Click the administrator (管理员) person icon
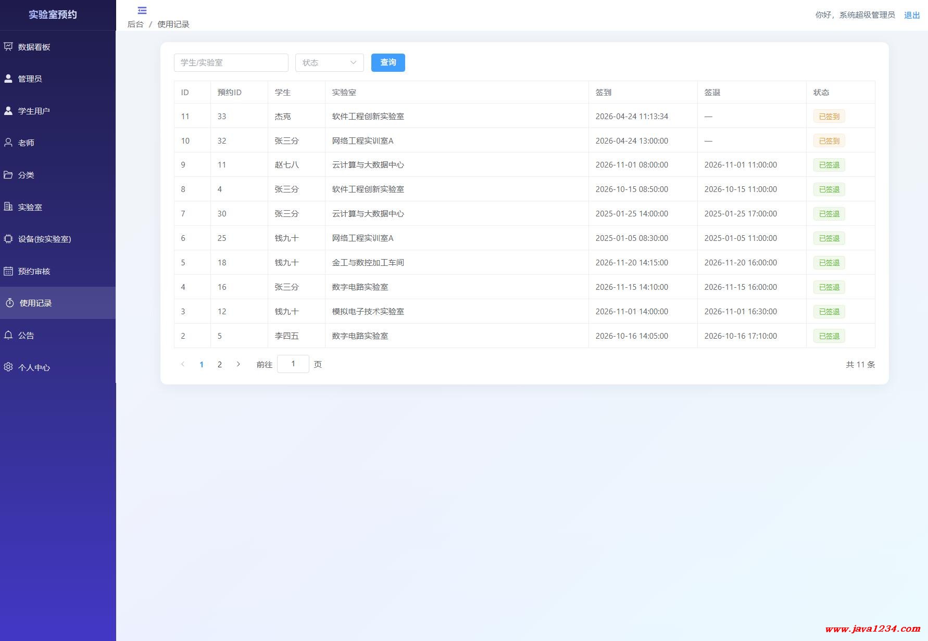Image resolution: width=928 pixels, height=641 pixels. pyautogui.click(x=8, y=79)
